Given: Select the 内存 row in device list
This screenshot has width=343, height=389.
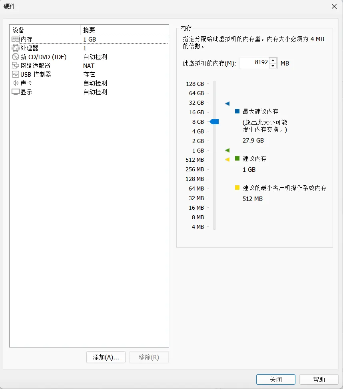Looking at the screenshot, I should click(x=89, y=39).
